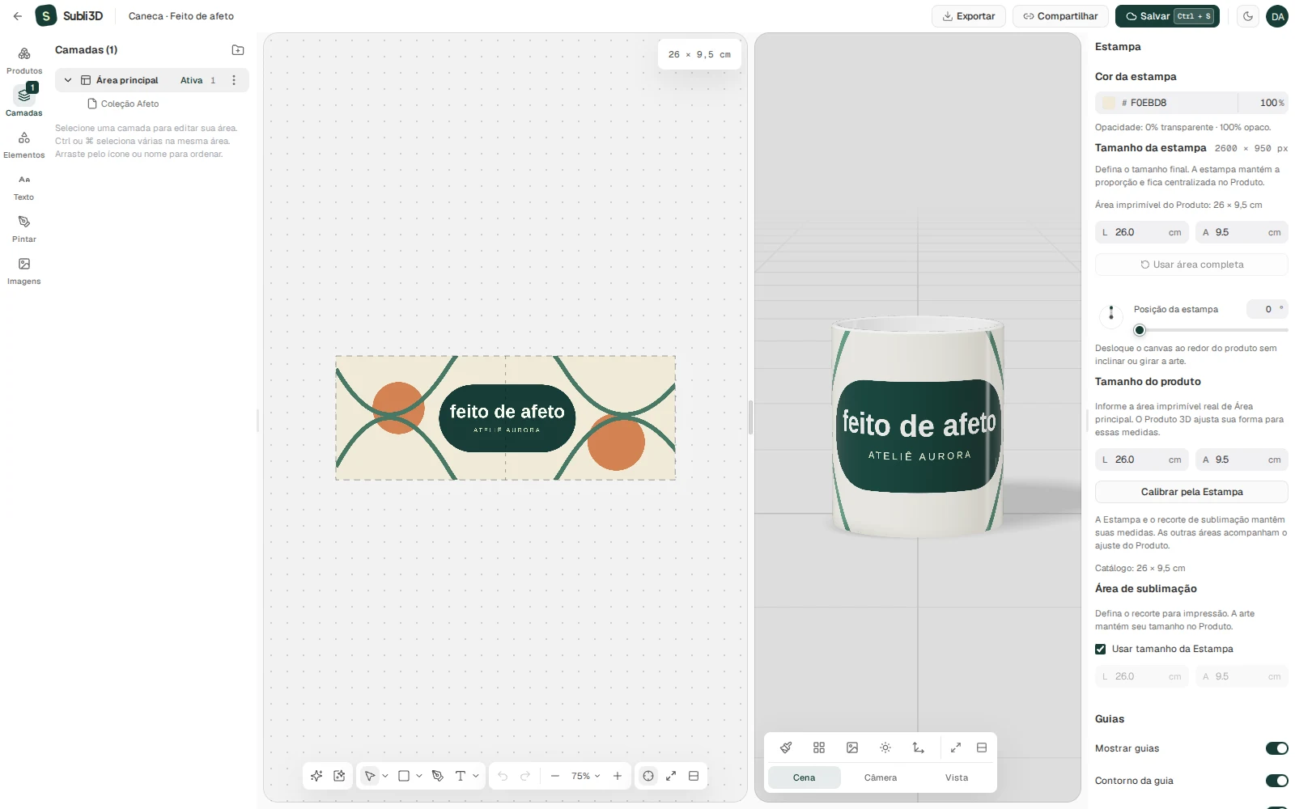Image resolution: width=1295 pixels, height=809 pixels.
Task: Uncheck Usar tamanho da Estampa checkbox
Action: (1101, 649)
